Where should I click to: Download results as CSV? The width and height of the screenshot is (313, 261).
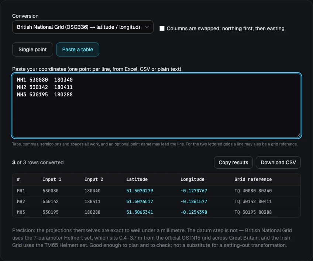click(278, 162)
